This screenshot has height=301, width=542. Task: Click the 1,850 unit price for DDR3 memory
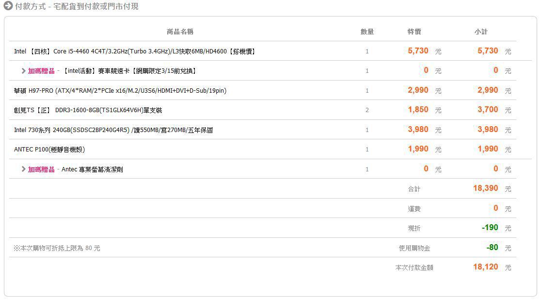418,110
